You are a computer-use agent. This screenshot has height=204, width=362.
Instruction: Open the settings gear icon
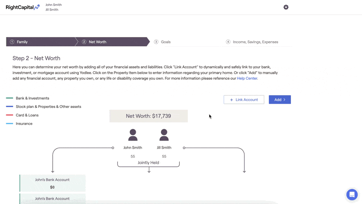pyautogui.click(x=286, y=7)
